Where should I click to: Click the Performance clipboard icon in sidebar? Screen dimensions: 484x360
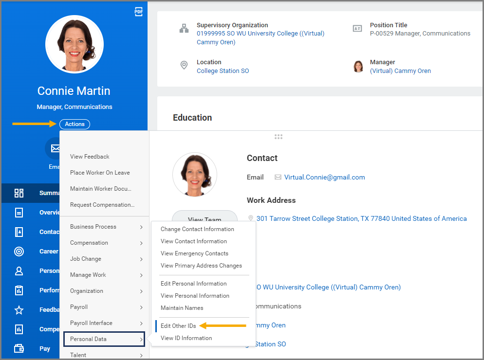pos(19,290)
